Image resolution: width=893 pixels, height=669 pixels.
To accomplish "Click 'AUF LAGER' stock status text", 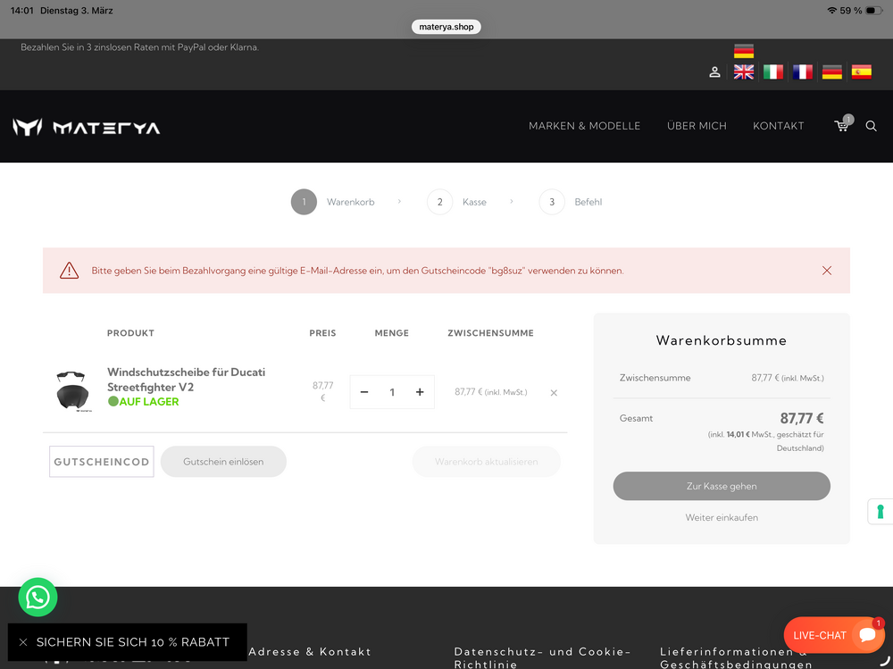I will click(148, 402).
